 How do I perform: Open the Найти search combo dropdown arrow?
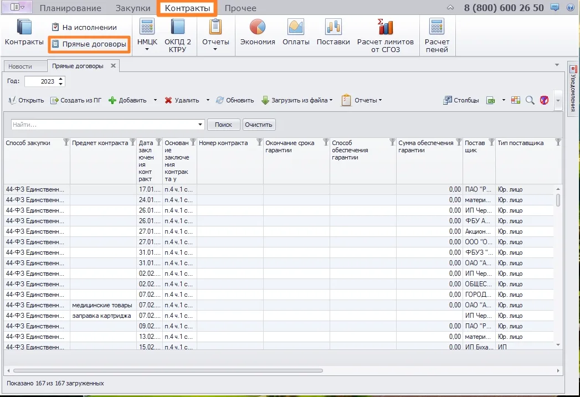200,125
